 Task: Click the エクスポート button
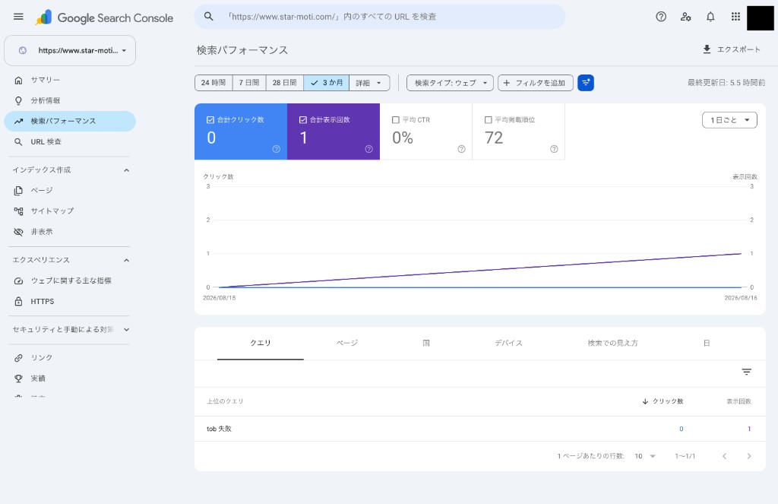pyautogui.click(x=732, y=49)
